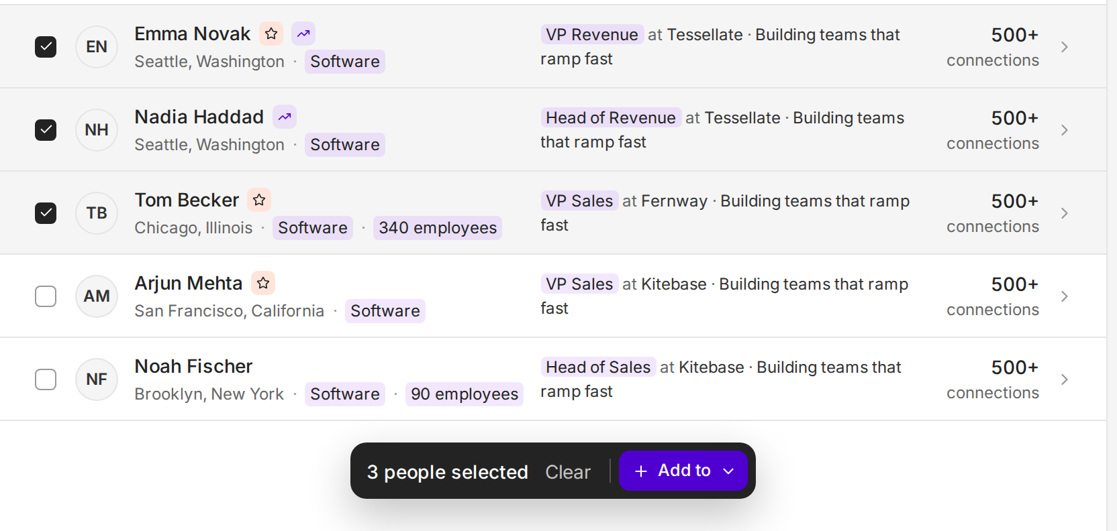This screenshot has width=1117, height=531.
Task: Click the star icon beside Tom Becker
Action: (x=259, y=200)
